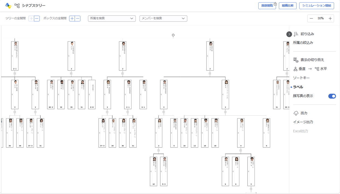Open the 所属を検索 dropdown
340x194 pixels.
coord(112,18)
